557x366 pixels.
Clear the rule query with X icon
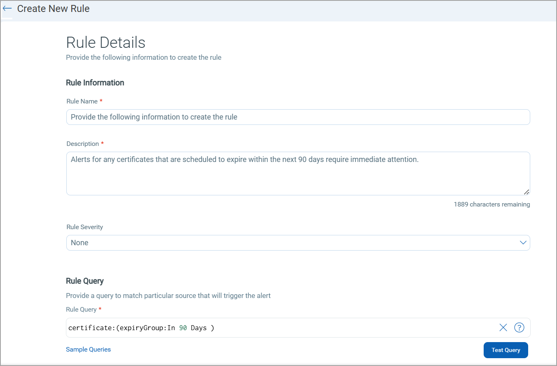coord(503,328)
